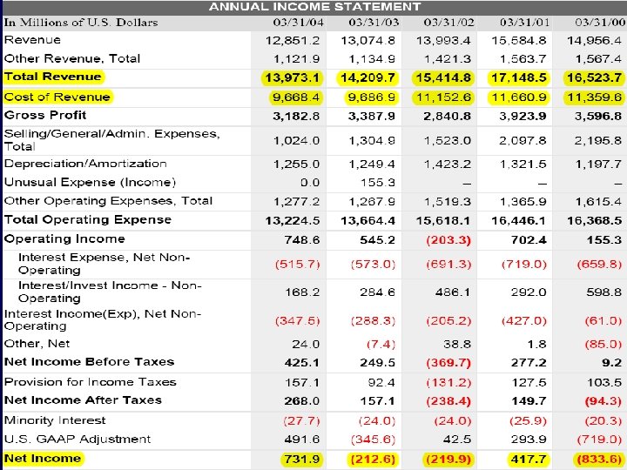This screenshot has width=627, height=470.
Task: Click Unusual Expense value 155.3
Action: click(377, 183)
